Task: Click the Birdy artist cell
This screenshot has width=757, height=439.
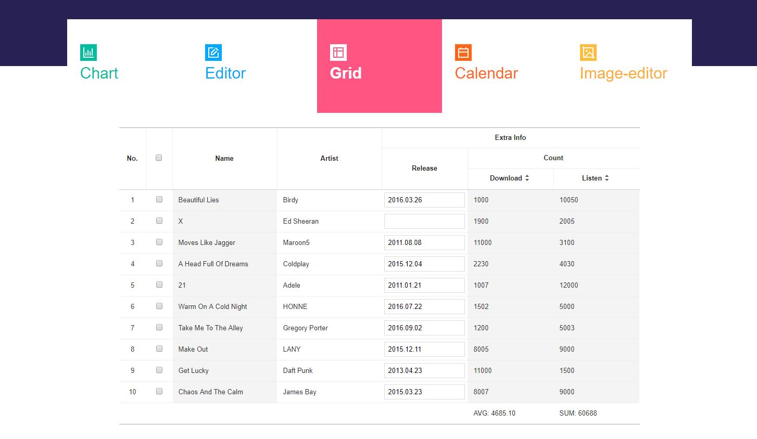Action: (x=329, y=200)
